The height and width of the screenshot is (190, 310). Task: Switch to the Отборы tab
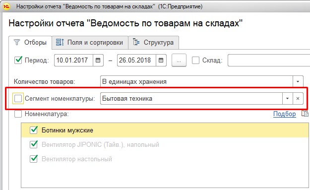pos(30,43)
